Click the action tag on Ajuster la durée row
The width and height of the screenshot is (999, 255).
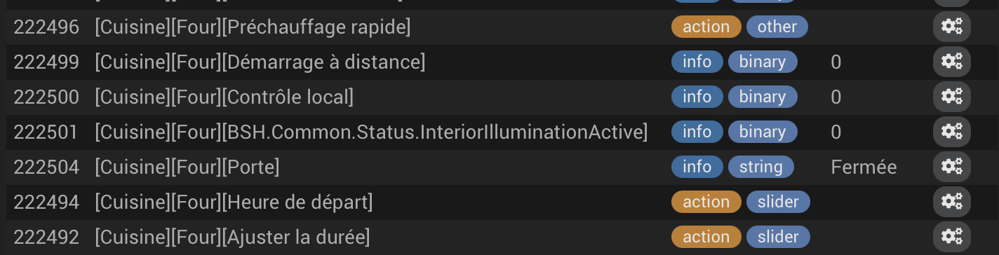(706, 237)
